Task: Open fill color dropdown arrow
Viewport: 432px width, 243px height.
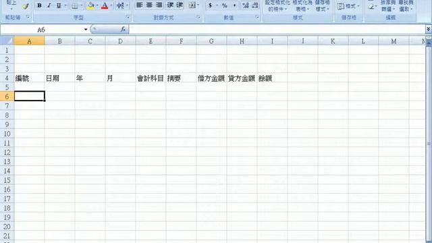Action: coord(97,5)
